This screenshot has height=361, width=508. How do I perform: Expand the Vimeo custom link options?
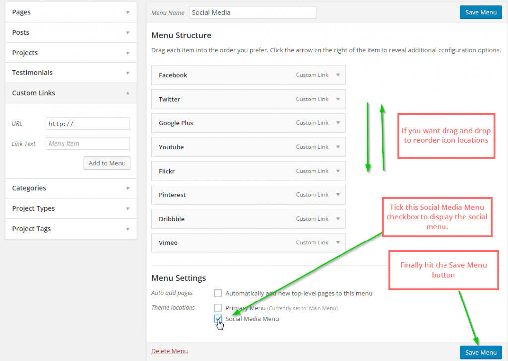[x=338, y=242]
